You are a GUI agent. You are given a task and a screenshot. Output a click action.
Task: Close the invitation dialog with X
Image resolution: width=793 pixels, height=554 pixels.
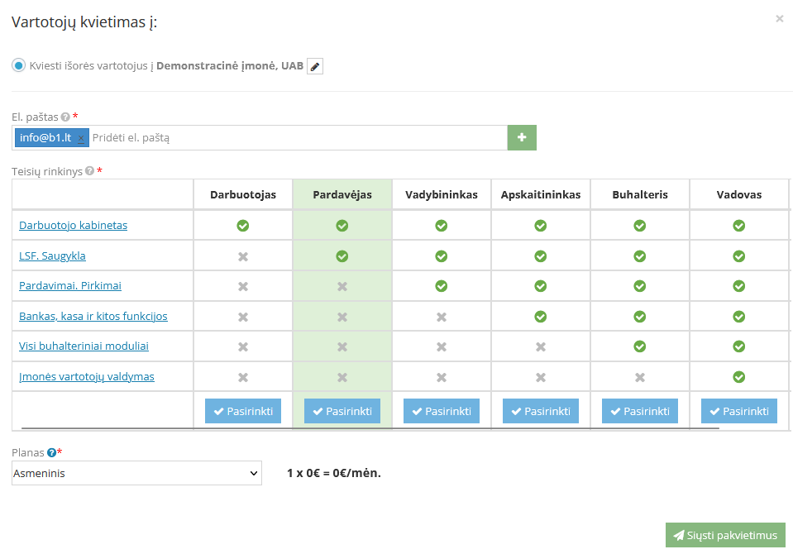779,19
